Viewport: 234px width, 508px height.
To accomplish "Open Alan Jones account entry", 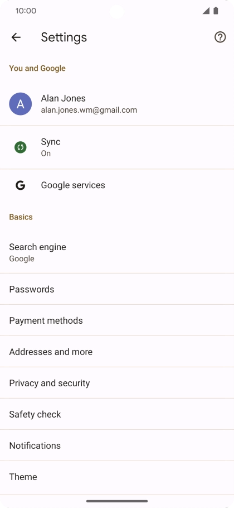I will click(x=117, y=104).
